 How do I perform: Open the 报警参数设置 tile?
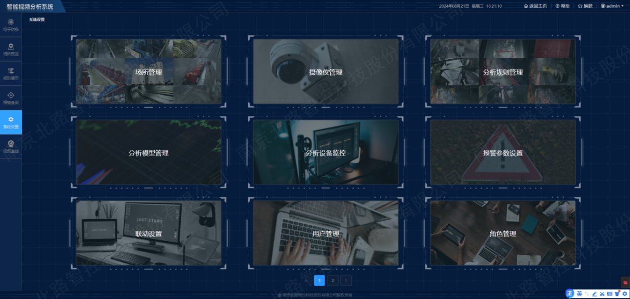click(502, 153)
